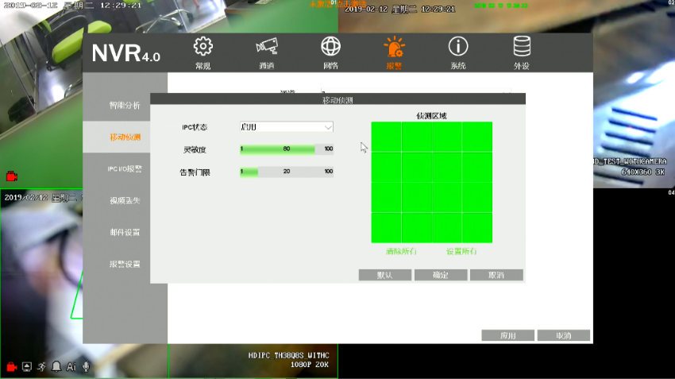The width and height of the screenshot is (675, 379).
Task: Click 清除所有 to clear detection area
Action: (x=401, y=252)
